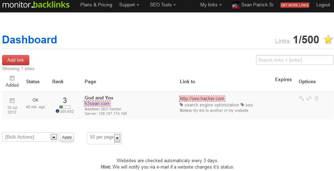This screenshot has width=334, height=171.
Task: Open the Support menu in the navbar
Action: coord(129,5)
